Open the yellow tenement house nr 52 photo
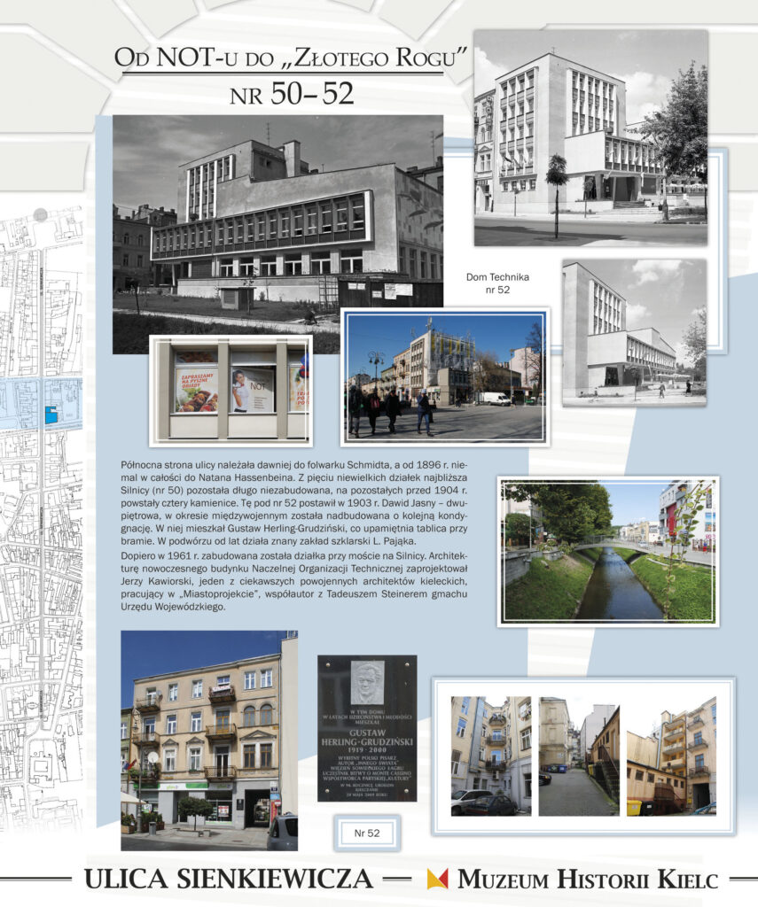 tap(209, 740)
